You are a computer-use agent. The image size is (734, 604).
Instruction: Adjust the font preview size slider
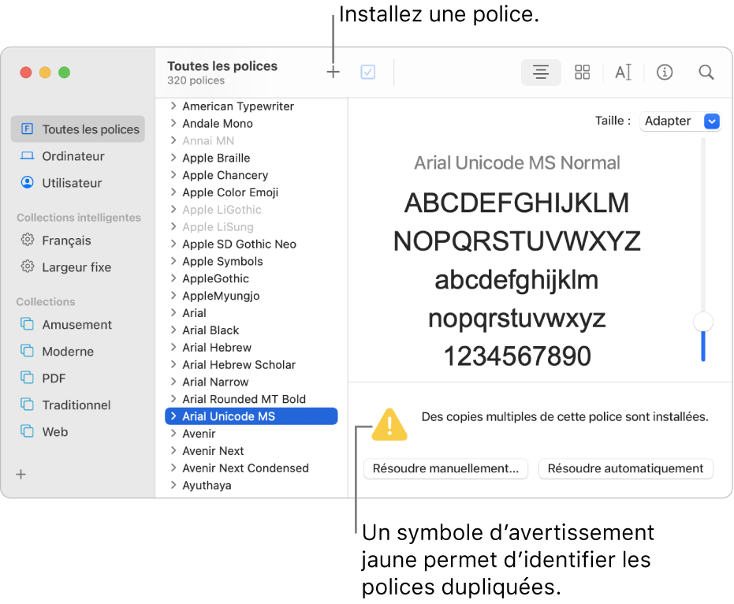click(702, 322)
